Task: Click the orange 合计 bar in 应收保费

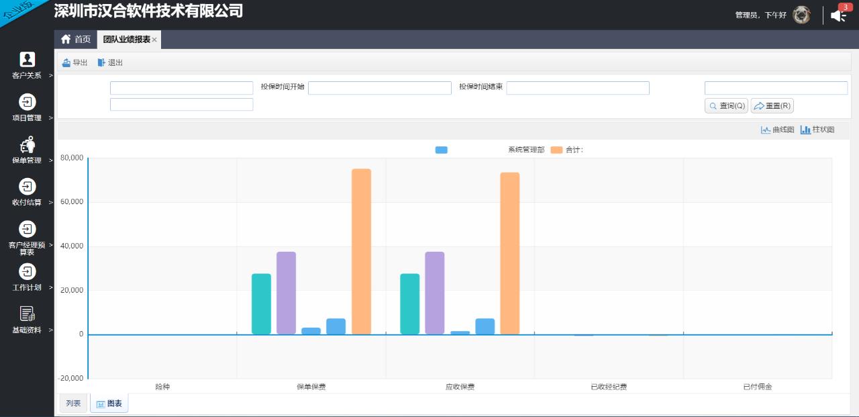Action: [x=509, y=253]
